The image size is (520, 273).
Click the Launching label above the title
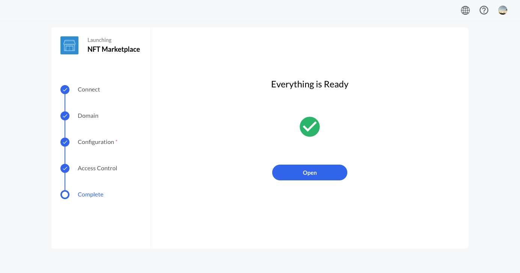coord(99,40)
